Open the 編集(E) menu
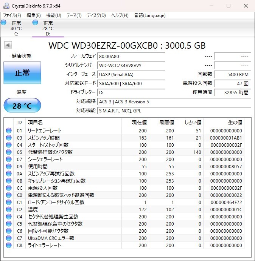The image size is (255, 261). (34, 15)
